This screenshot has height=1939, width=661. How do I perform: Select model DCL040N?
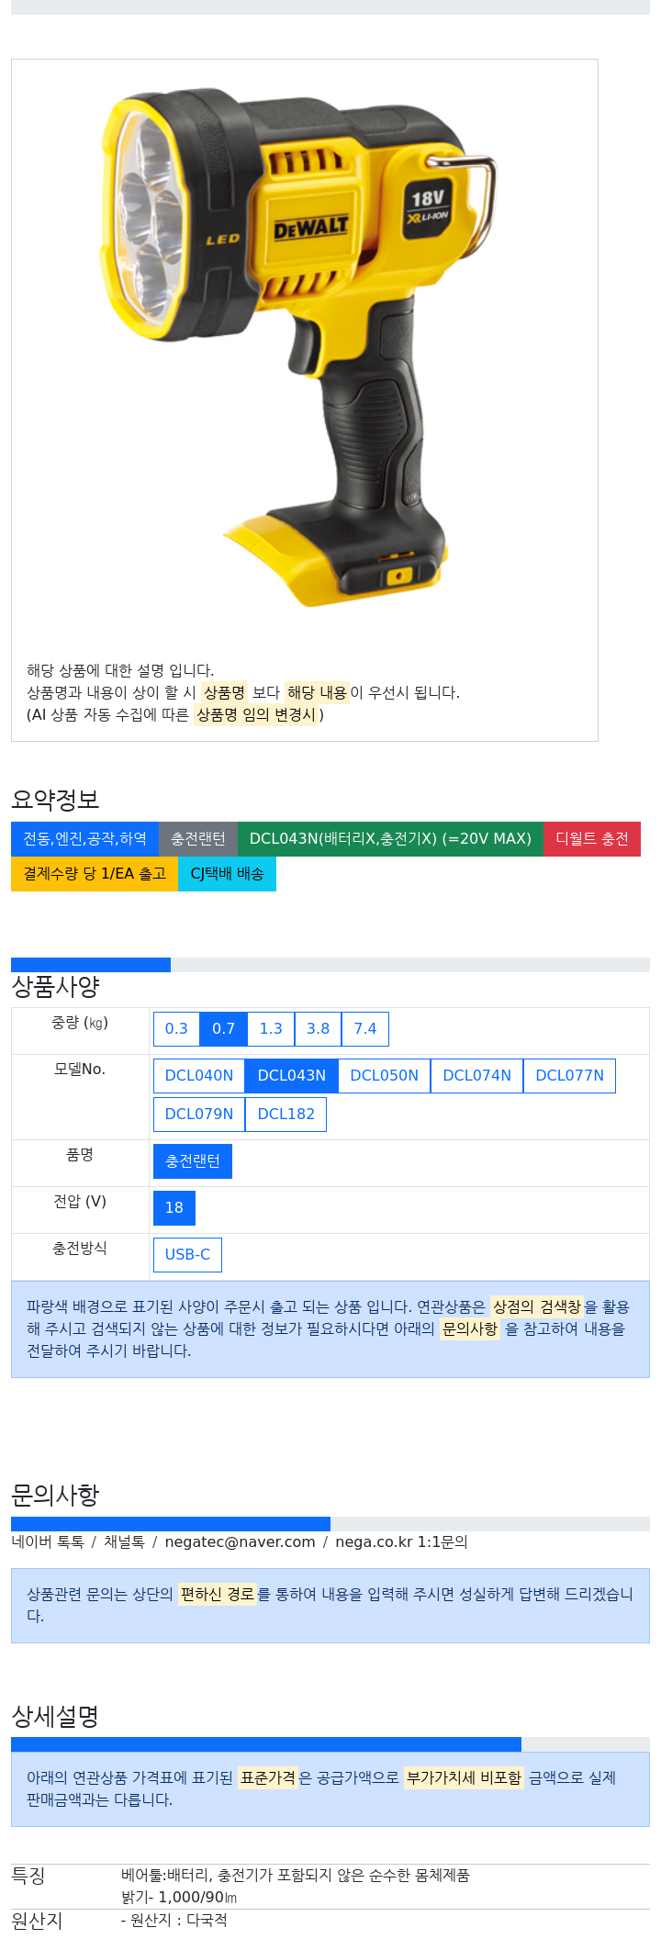tap(199, 1076)
